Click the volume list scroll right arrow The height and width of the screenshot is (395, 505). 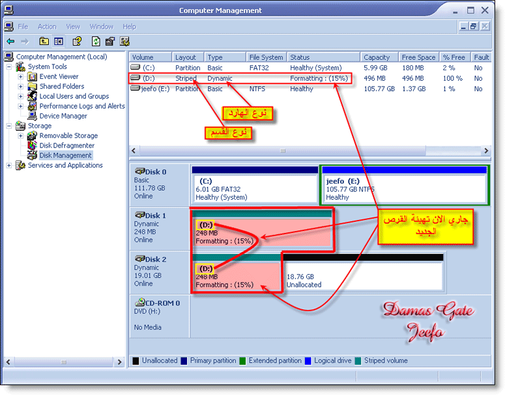[486, 150]
